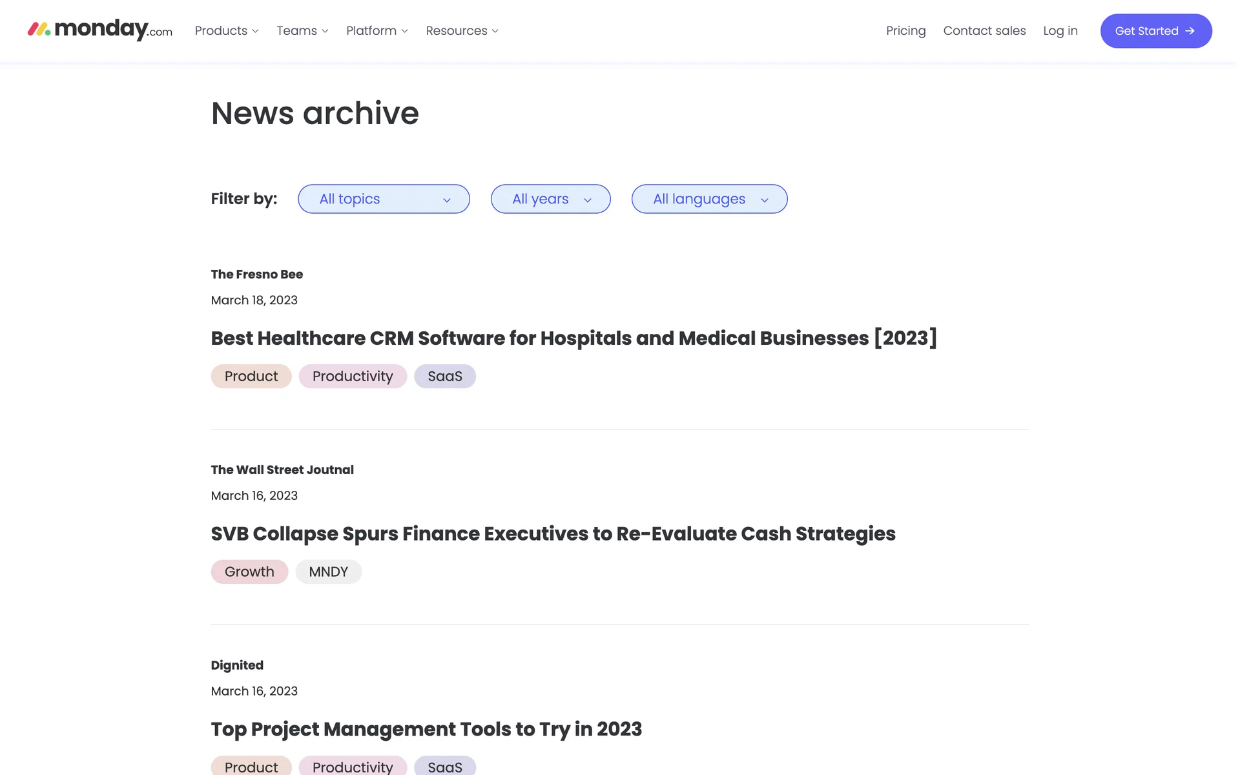The image size is (1240, 775).
Task: Click Productivity tag under Healthcare CRM article
Action: tap(353, 377)
